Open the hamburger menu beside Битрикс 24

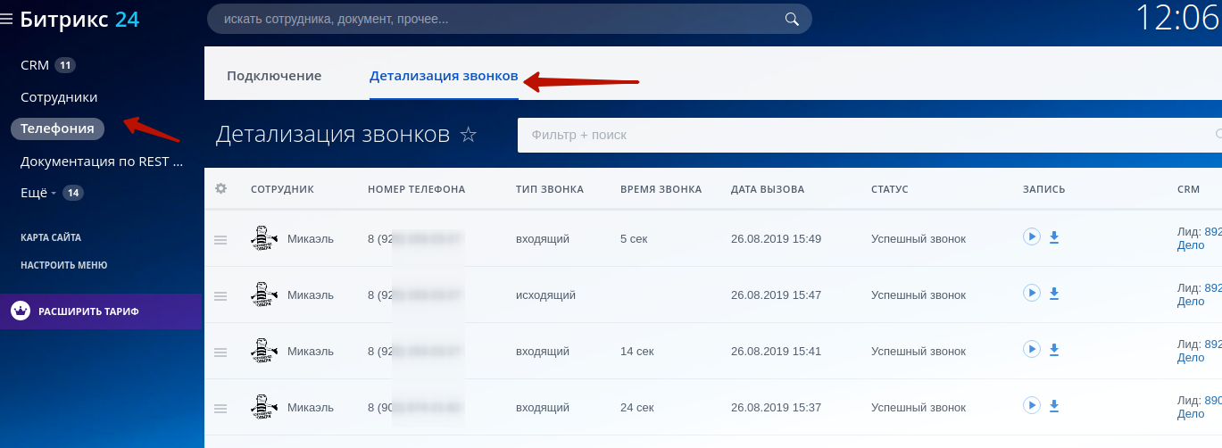[7, 19]
